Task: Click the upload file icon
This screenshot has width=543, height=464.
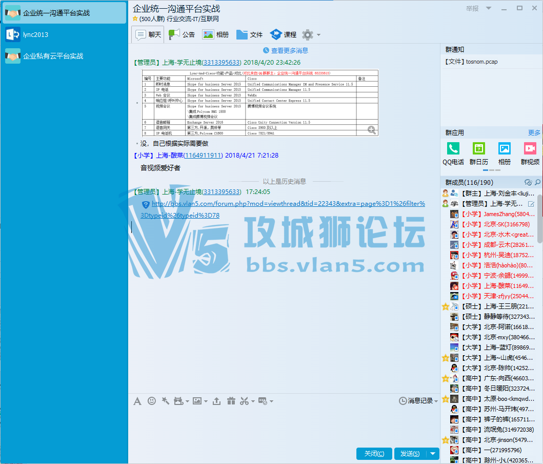Action: pos(217,401)
